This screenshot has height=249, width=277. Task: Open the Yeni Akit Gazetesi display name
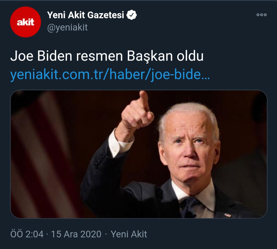(x=86, y=15)
